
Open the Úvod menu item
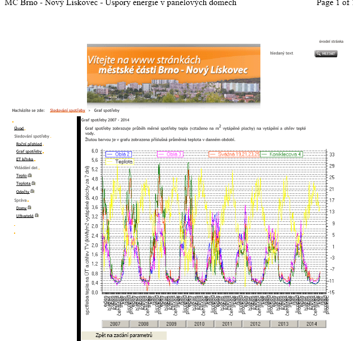pyautogui.click(x=19, y=128)
